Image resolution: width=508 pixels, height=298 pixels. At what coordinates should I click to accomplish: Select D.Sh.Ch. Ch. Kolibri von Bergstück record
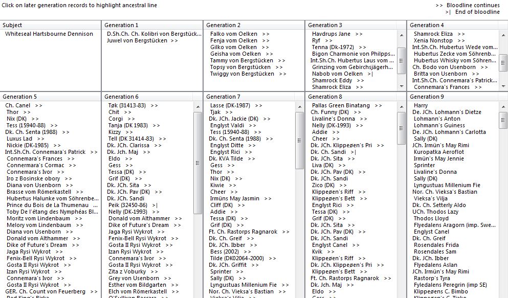pyautogui.click(x=154, y=34)
